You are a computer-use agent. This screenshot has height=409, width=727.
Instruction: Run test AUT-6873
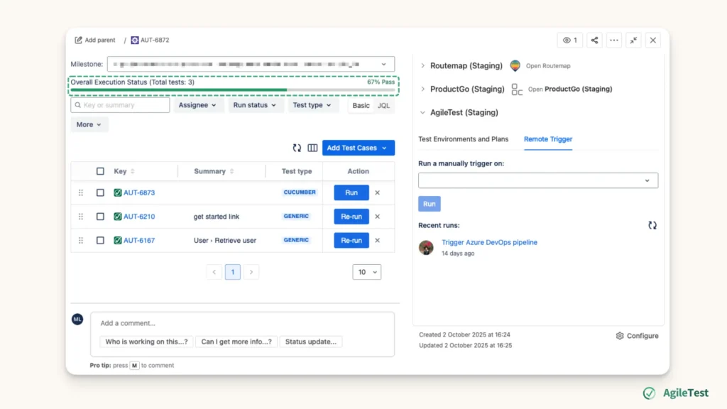(351, 192)
